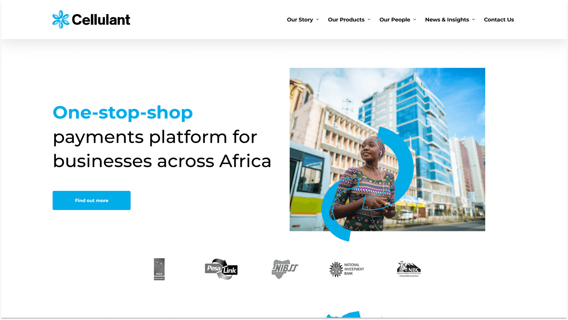The width and height of the screenshot is (568, 320).
Task: Click the Find out more button
Action: click(x=91, y=200)
